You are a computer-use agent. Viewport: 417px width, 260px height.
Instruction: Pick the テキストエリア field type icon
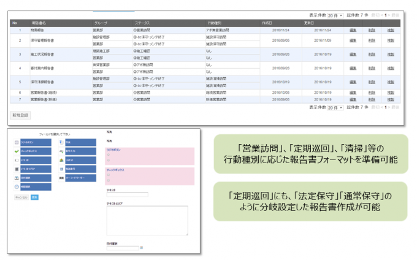coord(17,169)
